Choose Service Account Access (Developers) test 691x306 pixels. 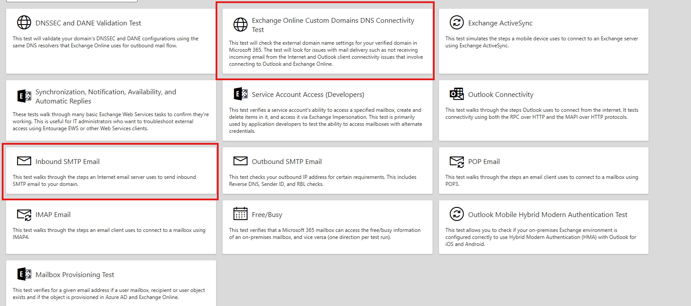pos(308,94)
